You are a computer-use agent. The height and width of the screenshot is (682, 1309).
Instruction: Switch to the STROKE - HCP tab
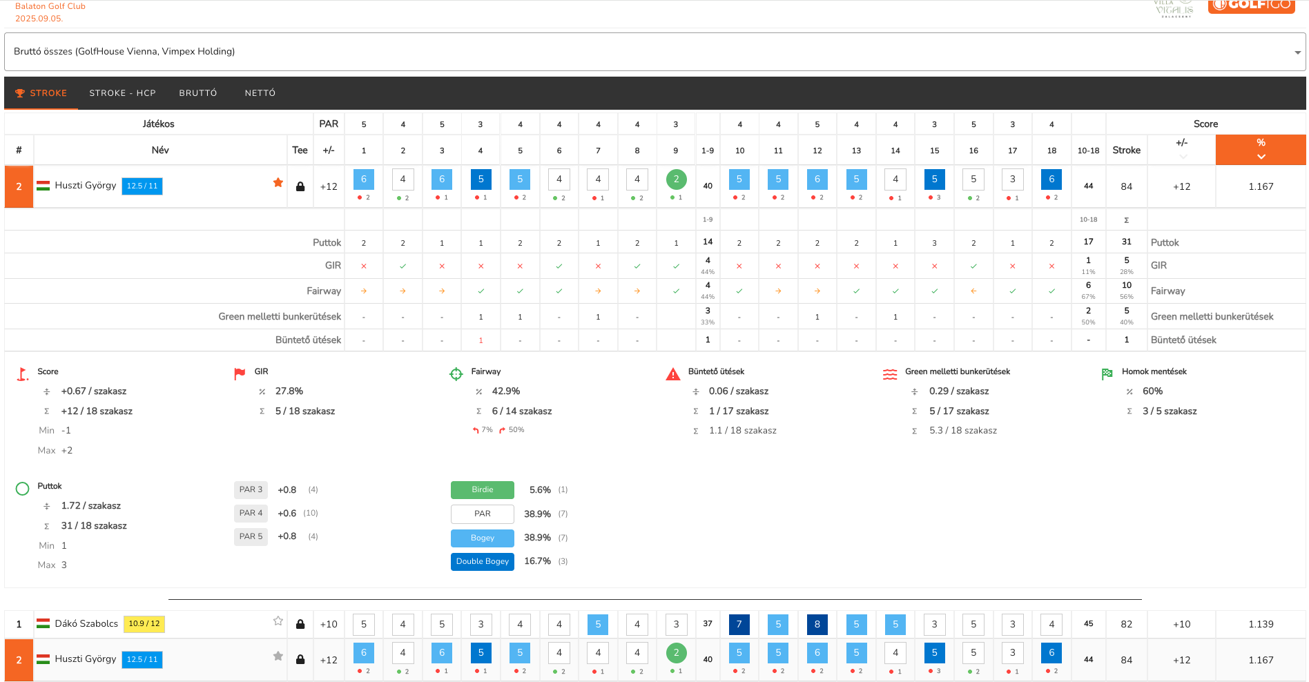(x=122, y=93)
